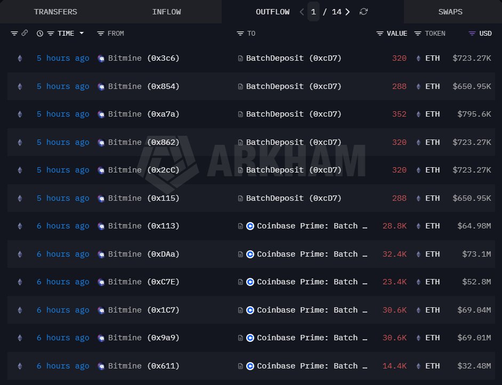Click the $64.98M USD amount
The width and height of the screenshot is (502, 385).
(474, 226)
